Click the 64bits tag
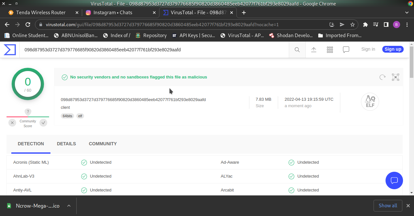The width and height of the screenshot is (414, 216). (x=68, y=116)
